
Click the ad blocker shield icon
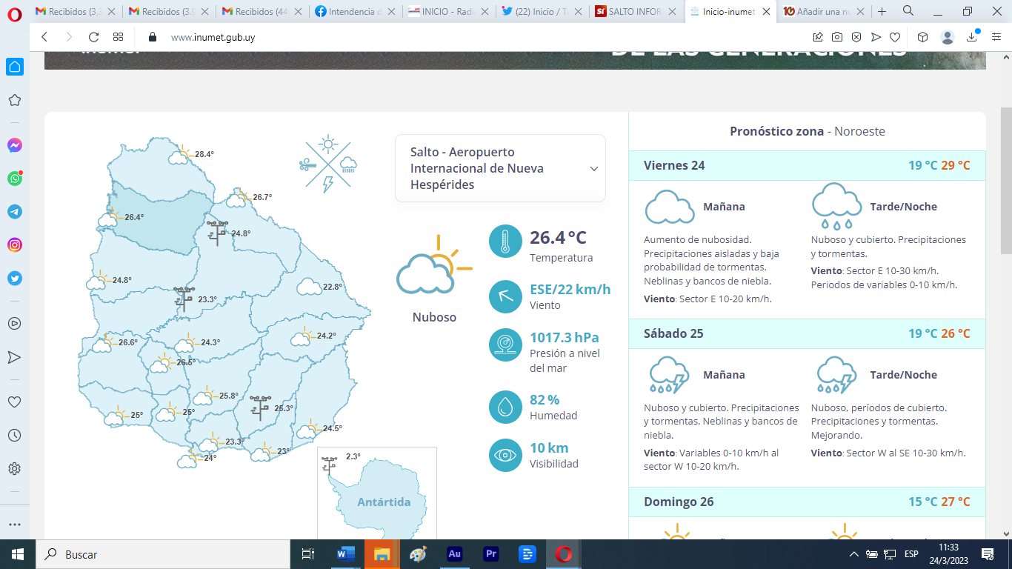click(x=856, y=37)
